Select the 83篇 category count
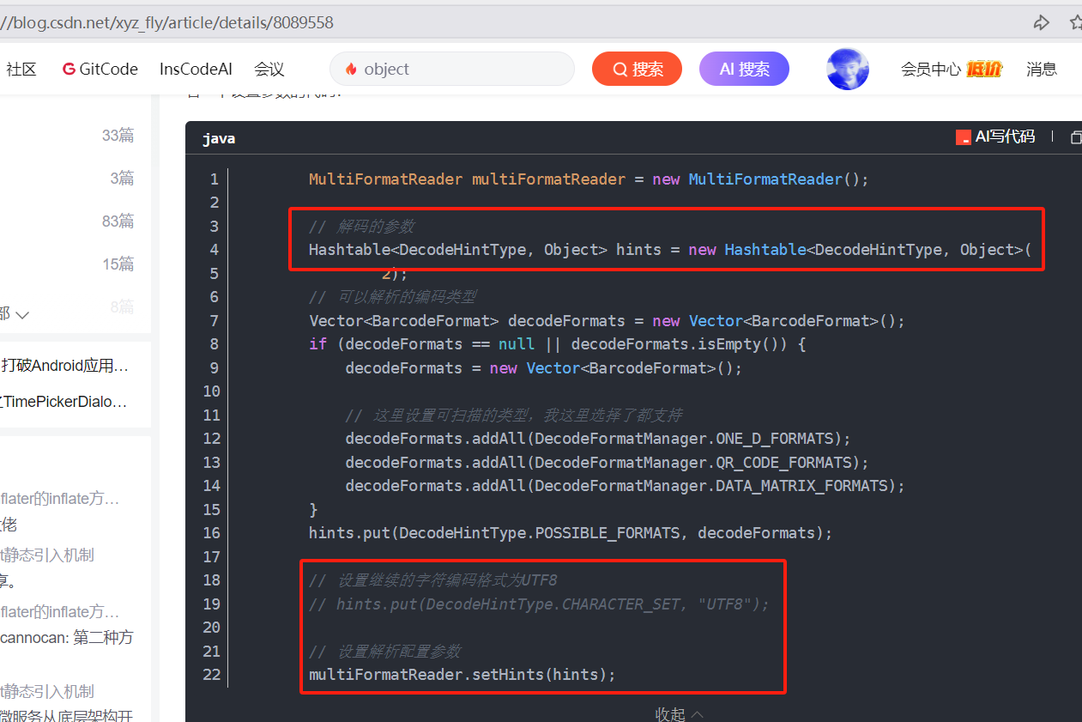Screen dimensions: 1082x722 pyautogui.click(x=118, y=221)
